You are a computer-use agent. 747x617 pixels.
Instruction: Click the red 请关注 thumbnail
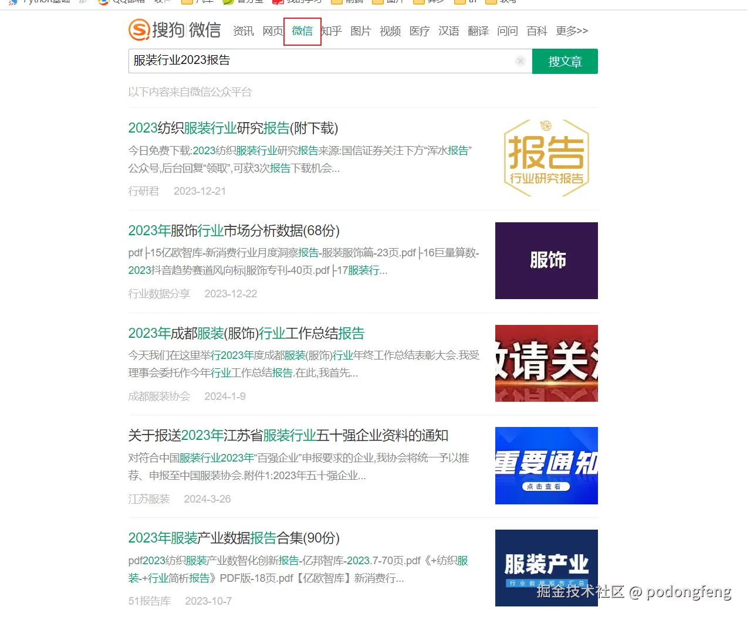coord(546,363)
